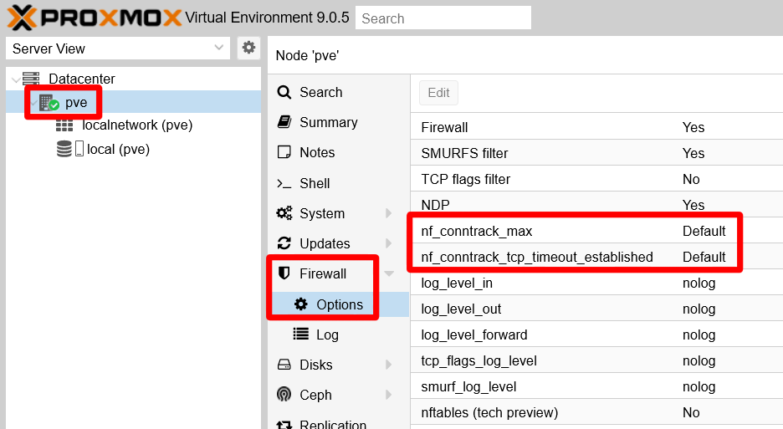Open the Server View gear settings
Image resolution: width=783 pixels, height=429 pixels.
[x=248, y=48]
